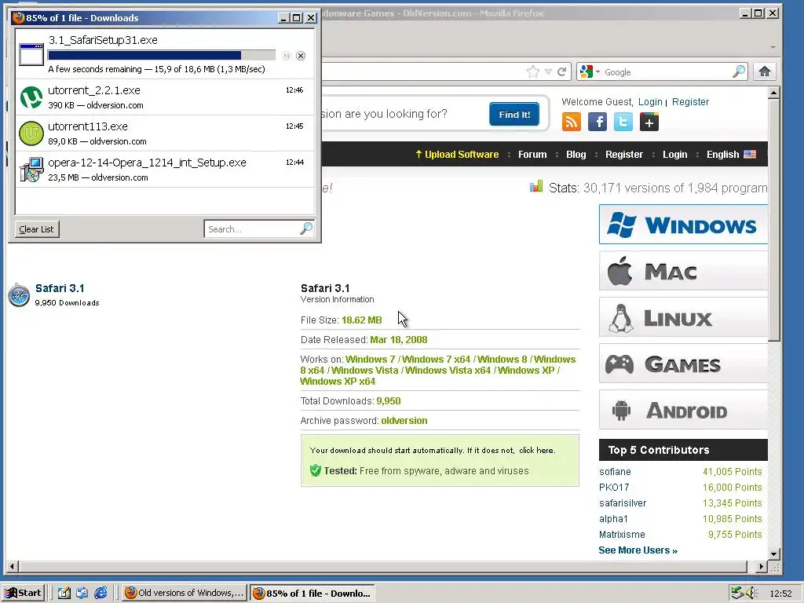This screenshot has width=804, height=603.
Task: Cancel the SafariSetup31.exe download
Action: (x=301, y=56)
